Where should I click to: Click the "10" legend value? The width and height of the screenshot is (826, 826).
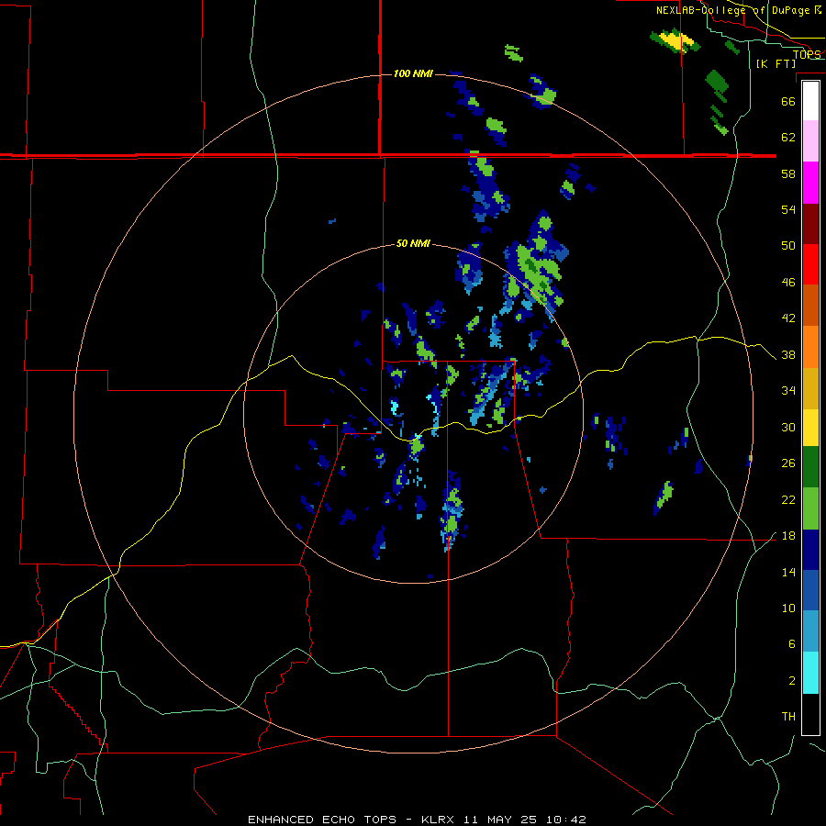click(x=788, y=608)
